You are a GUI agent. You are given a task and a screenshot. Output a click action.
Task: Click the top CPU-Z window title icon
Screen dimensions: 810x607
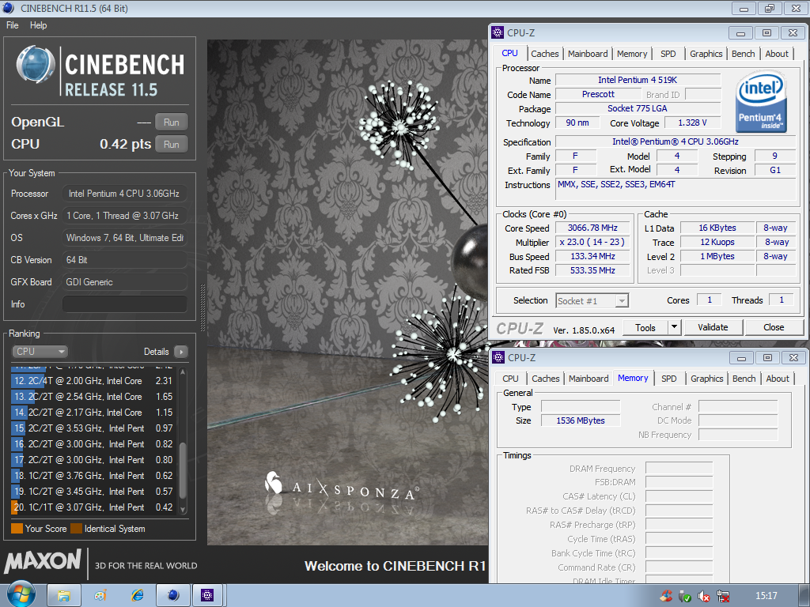(498, 32)
